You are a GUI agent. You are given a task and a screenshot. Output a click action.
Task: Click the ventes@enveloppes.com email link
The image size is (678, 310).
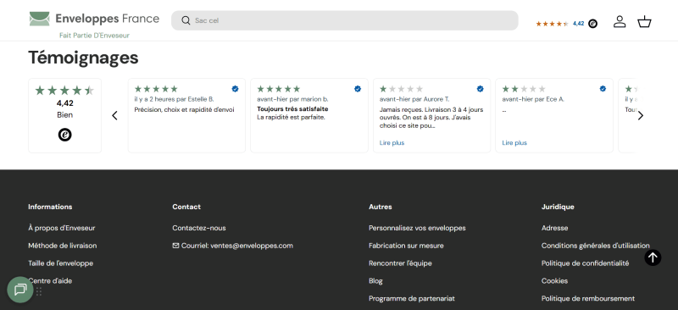coord(252,246)
